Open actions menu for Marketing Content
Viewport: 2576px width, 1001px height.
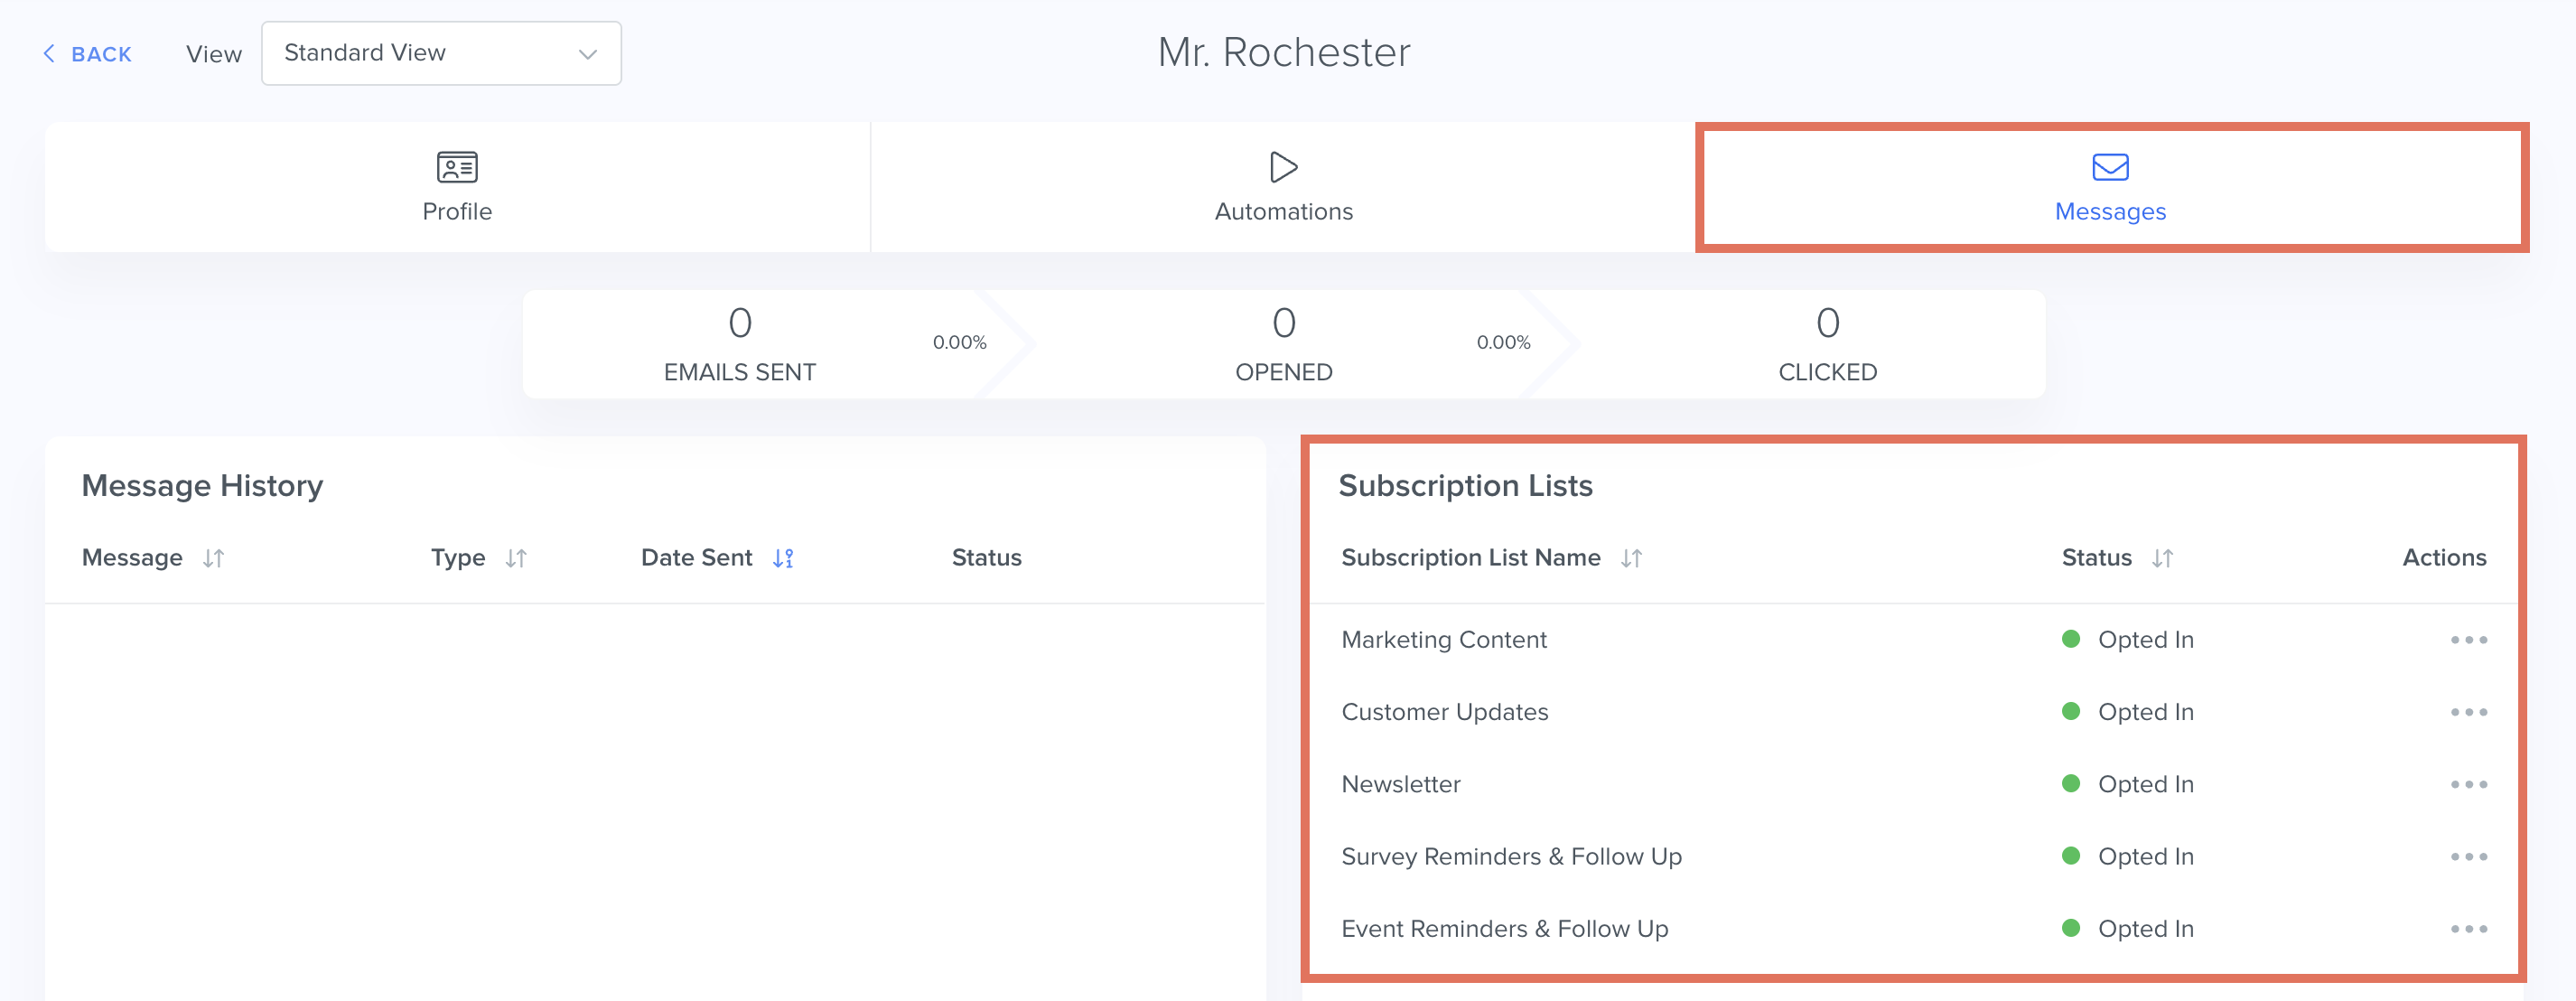2468,640
